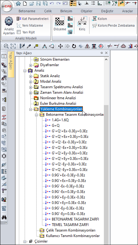Screen dimensions: 138x245
Task: Expand the Diyaframlar node
Action: pyautogui.click(x=30, y=65)
